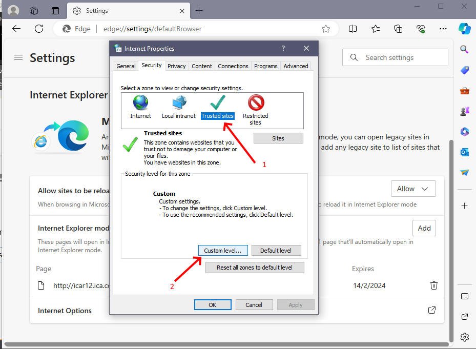The image size is (476, 349).
Task: Open the Settings and more ellipsis menu
Action: tap(443, 29)
